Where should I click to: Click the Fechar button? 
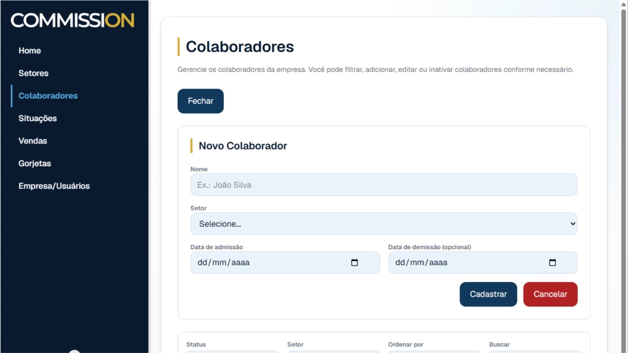pyautogui.click(x=200, y=101)
